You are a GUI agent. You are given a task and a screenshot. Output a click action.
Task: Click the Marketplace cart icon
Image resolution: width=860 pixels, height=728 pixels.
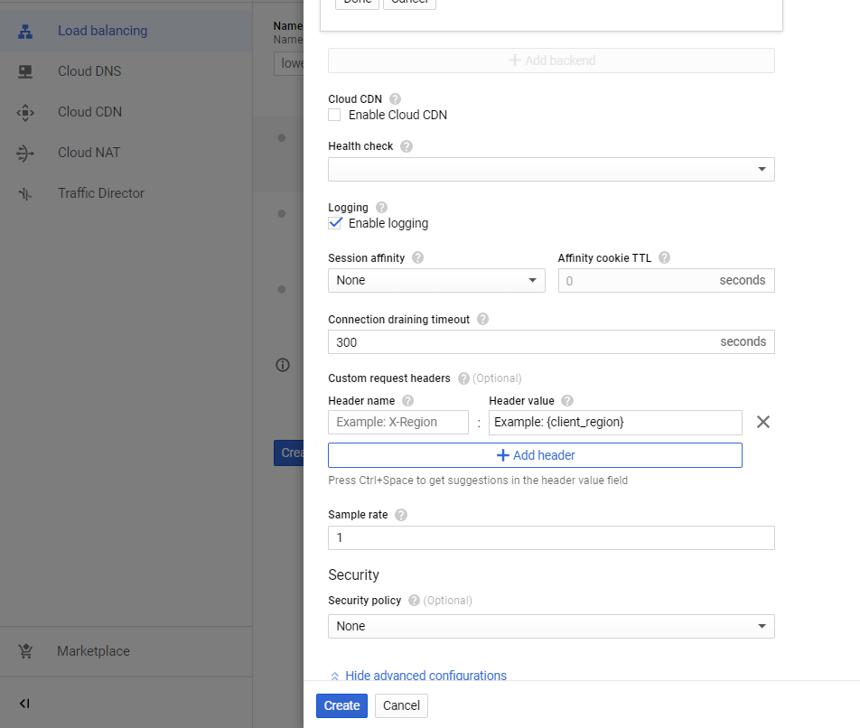tap(25, 651)
